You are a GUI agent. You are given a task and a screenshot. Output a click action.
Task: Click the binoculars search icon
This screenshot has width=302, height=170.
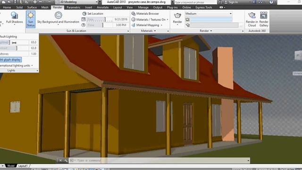(220, 2)
